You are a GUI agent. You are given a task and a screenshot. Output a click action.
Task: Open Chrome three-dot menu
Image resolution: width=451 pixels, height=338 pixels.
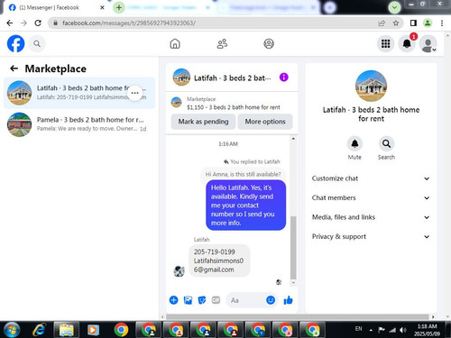[442, 23]
